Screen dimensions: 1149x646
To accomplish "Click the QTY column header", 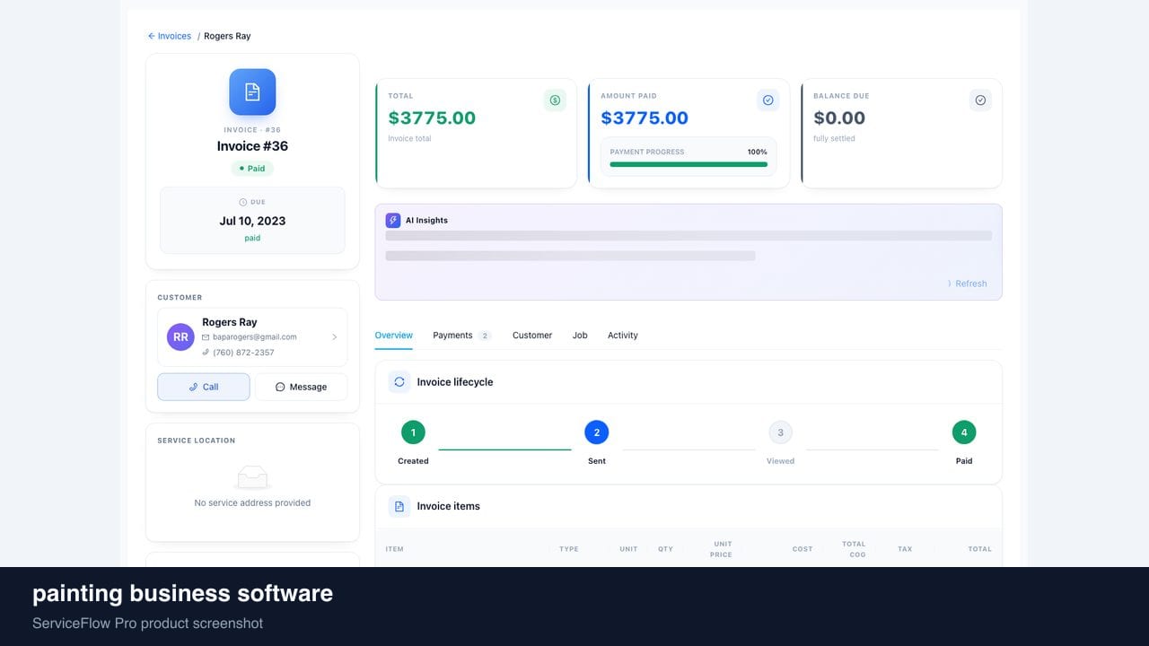I will tap(665, 549).
